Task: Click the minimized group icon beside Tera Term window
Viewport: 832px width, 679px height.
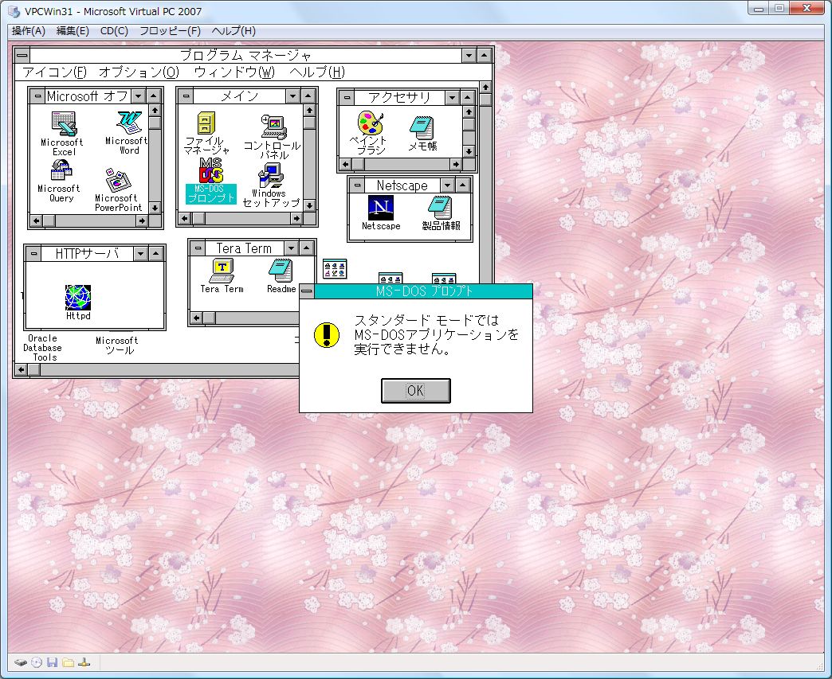Action: [x=335, y=269]
